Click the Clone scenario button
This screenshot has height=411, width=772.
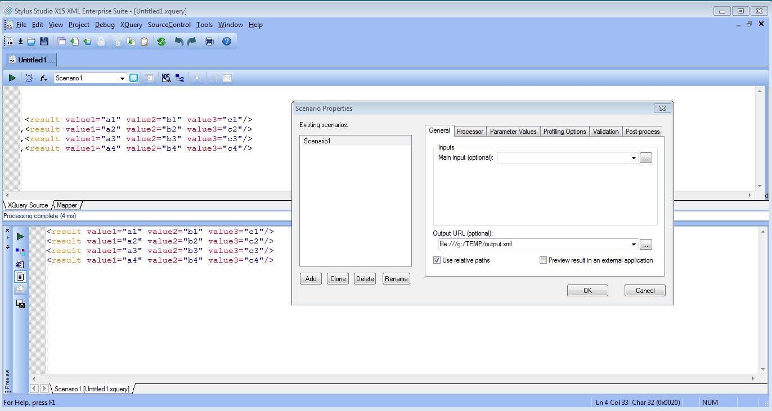[338, 279]
